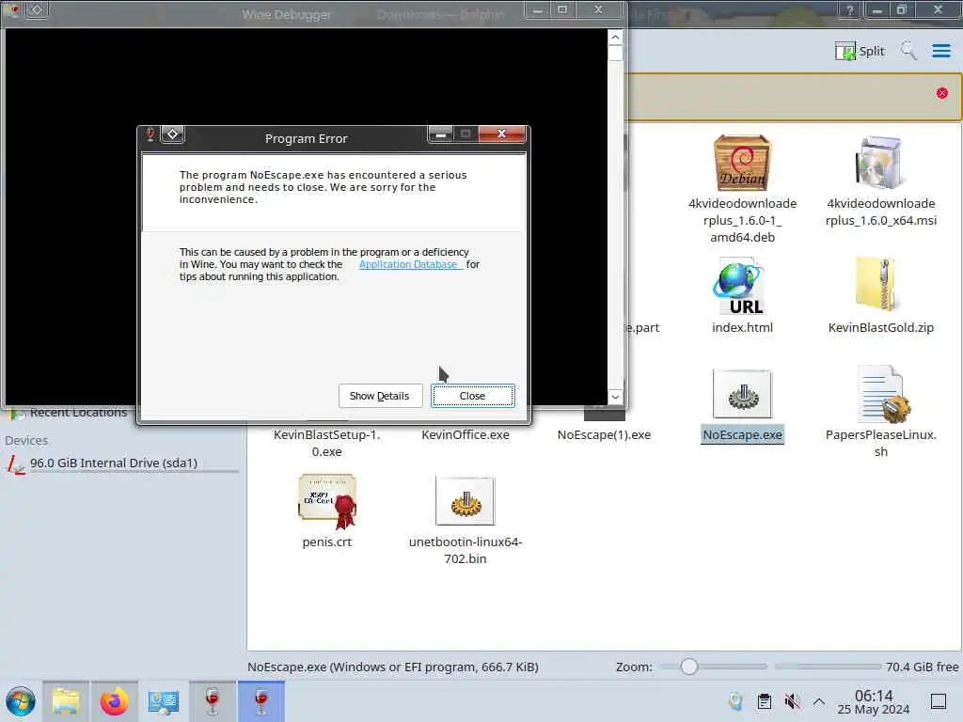Select the 4kvideodownloaderplus x64.msi installer icon
This screenshot has height=722, width=963.
pyautogui.click(x=880, y=164)
